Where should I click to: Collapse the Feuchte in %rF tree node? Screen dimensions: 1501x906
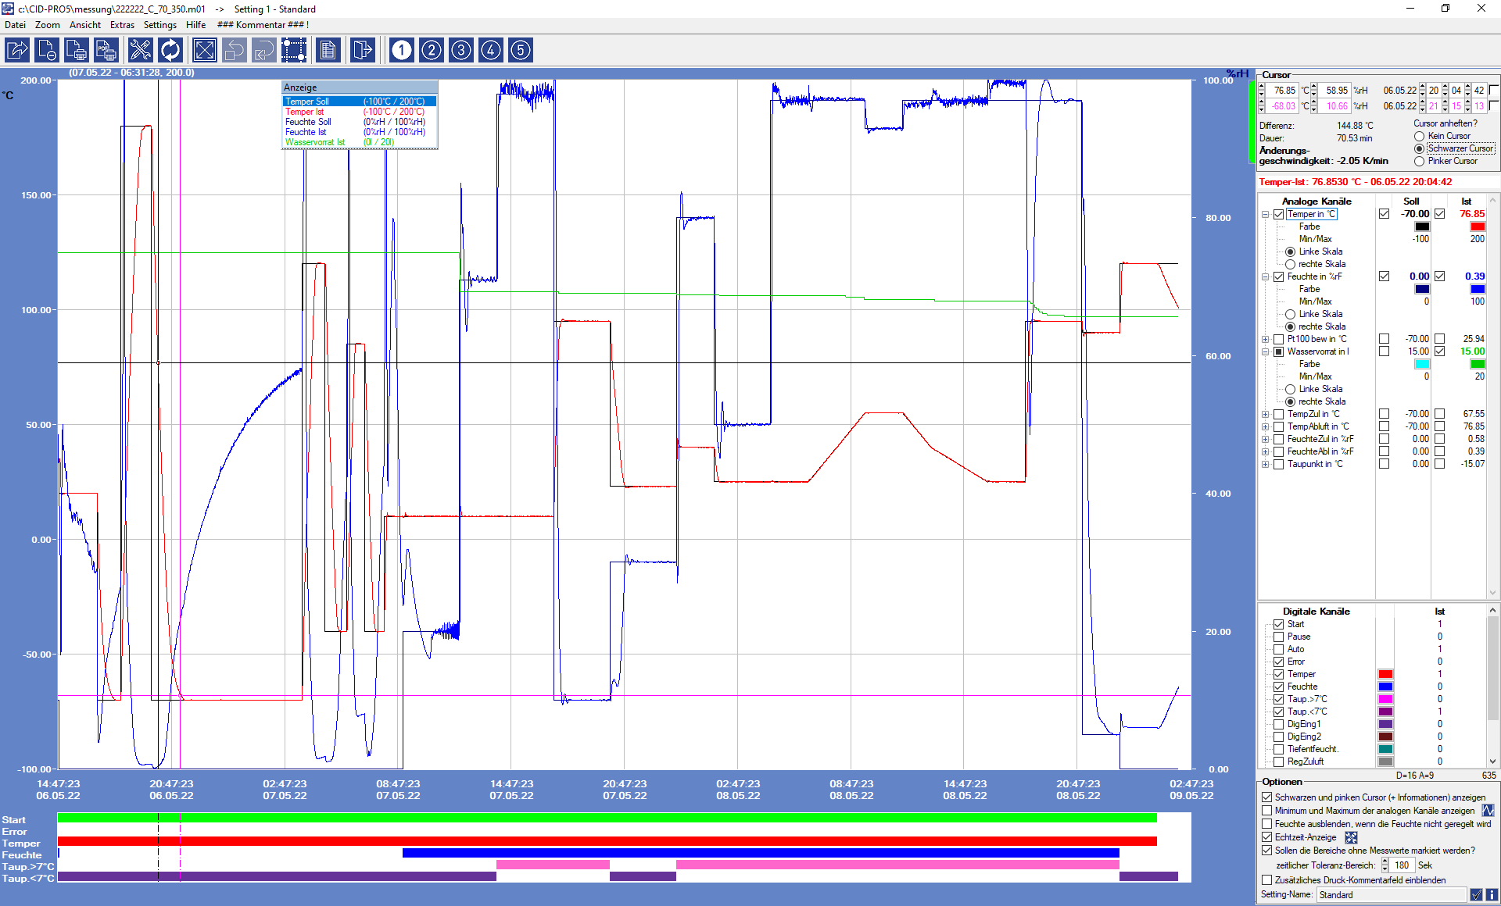coord(1265,276)
